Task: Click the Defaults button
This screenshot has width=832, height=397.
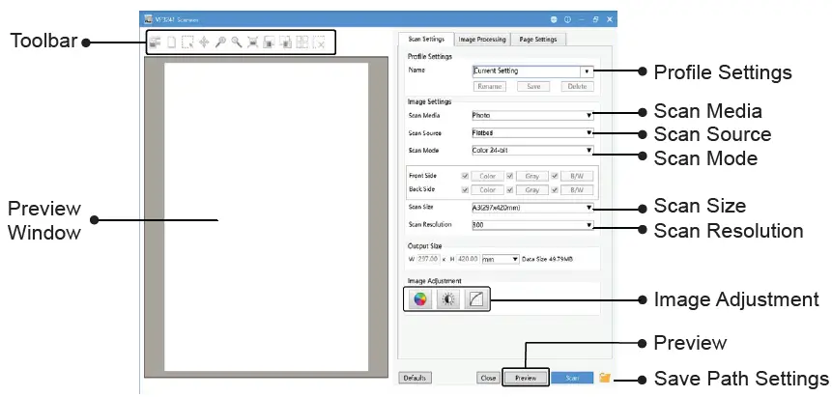Action: coord(415,378)
